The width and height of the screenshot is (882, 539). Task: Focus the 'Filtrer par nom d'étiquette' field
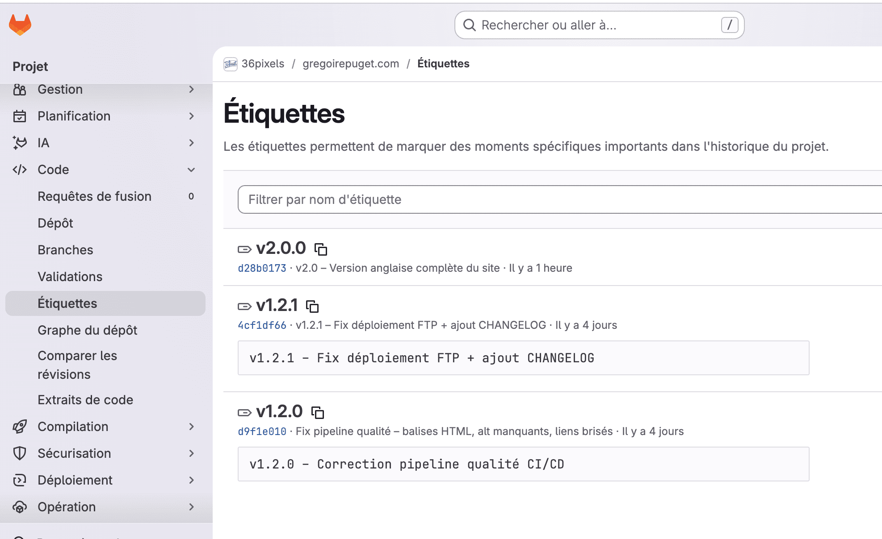pyautogui.click(x=560, y=199)
